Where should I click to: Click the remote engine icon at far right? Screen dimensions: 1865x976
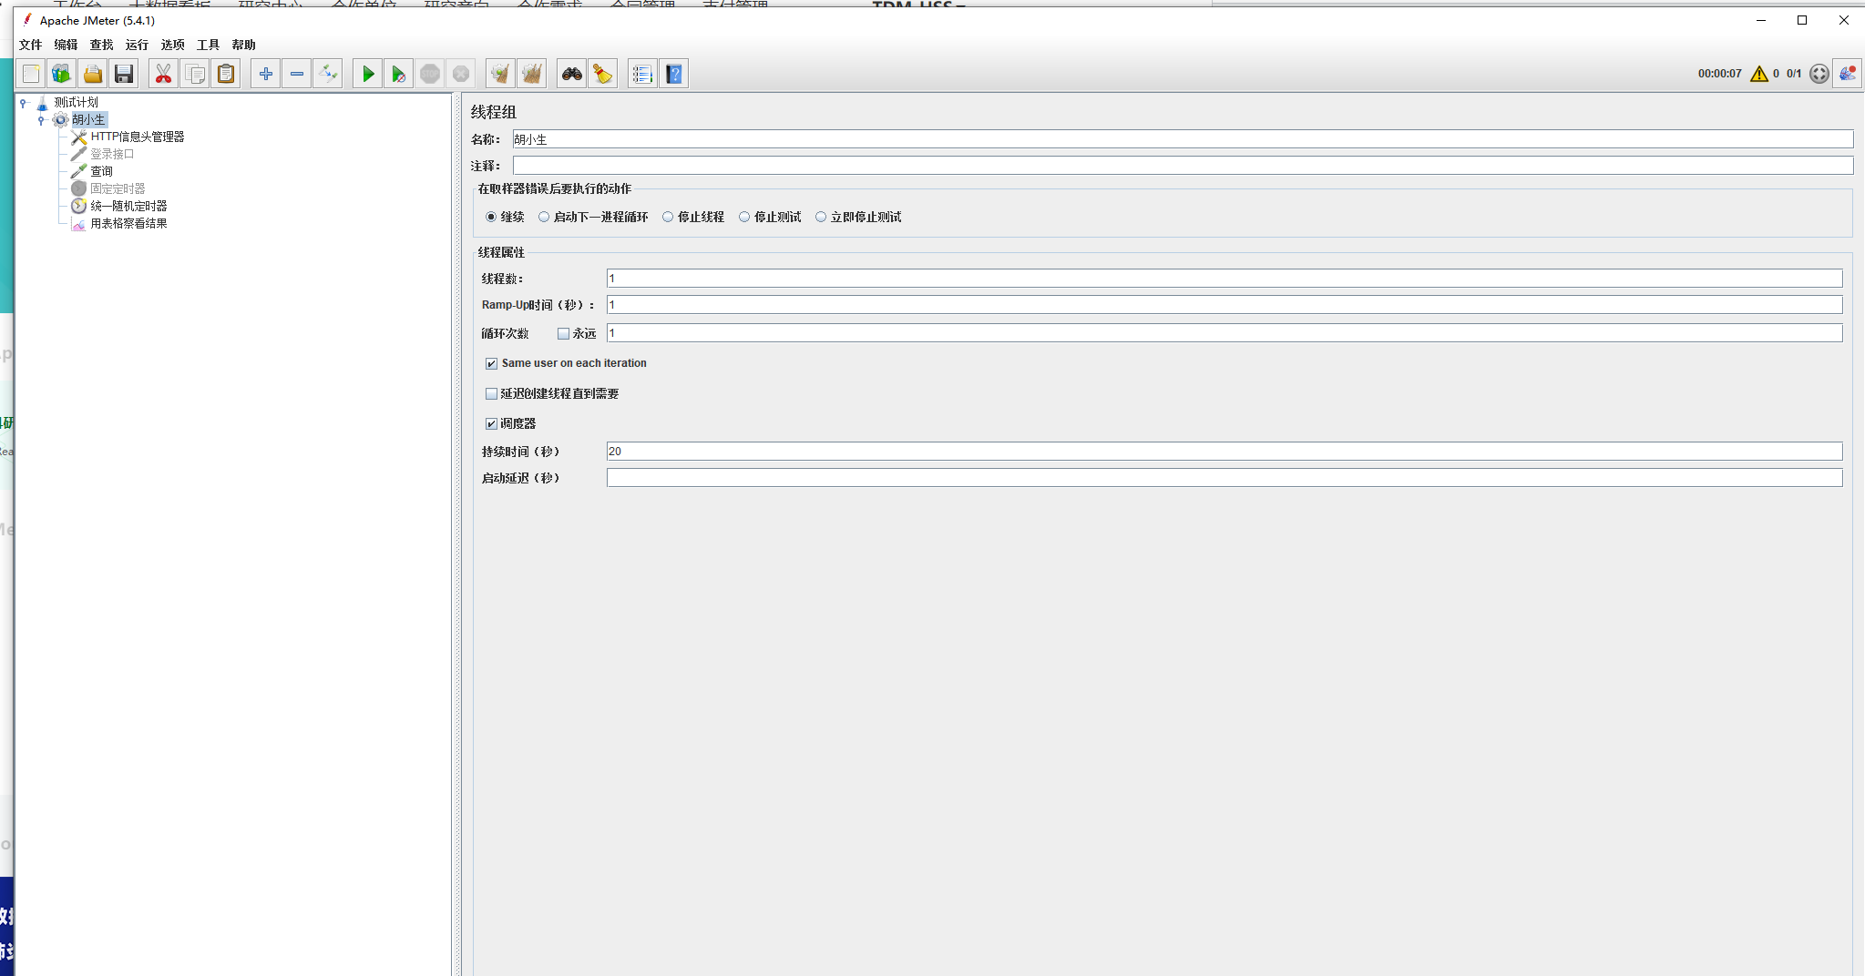pyautogui.click(x=1848, y=74)
